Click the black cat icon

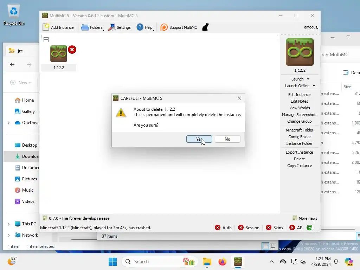coord(205,27)
